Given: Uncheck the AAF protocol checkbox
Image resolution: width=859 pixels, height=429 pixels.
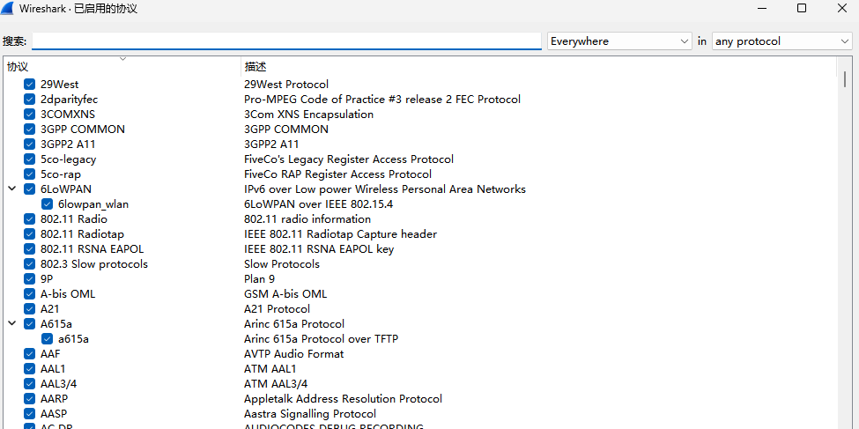Looking at the screenshot, I should (30, 354).
